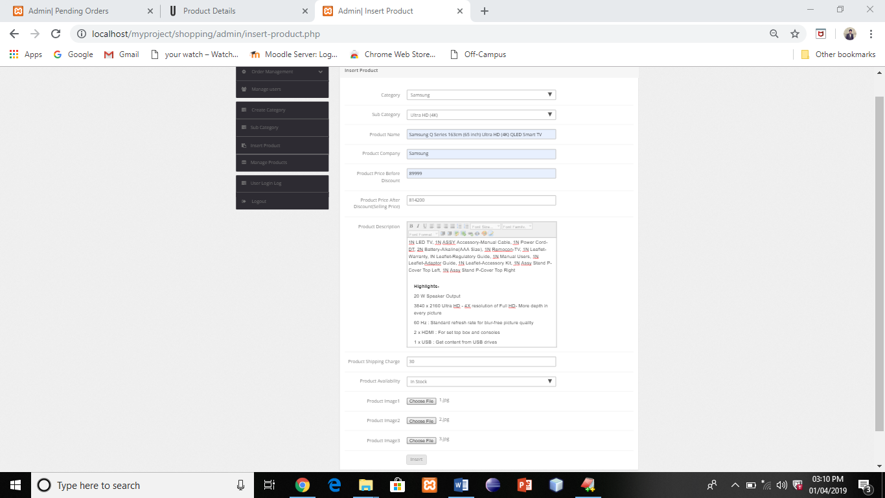Open Moodle Server bookmark

click(x=293, y=54)
